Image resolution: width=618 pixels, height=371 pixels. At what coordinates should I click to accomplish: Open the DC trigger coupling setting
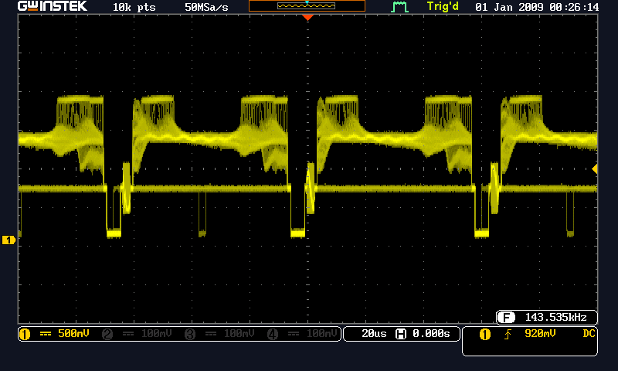(x=589, y=334)
